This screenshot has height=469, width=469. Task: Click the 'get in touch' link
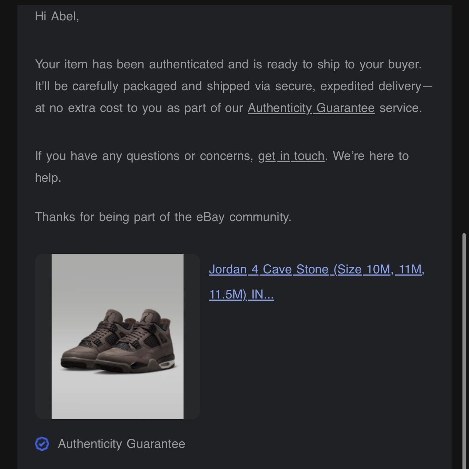(291, 156)
